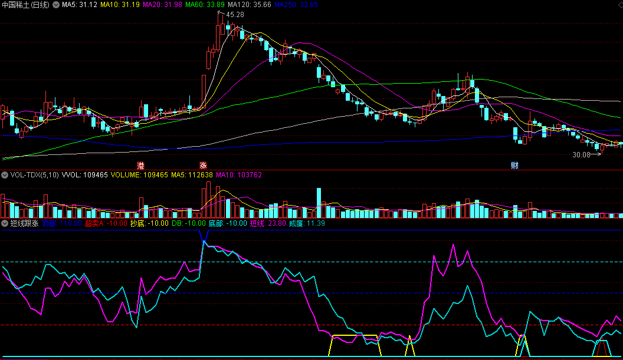Select the 顶部: 110.00 value
623x360 pixels.
point(62,223)
